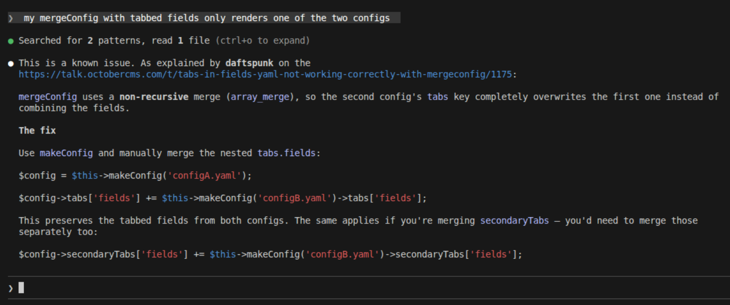
Task: Click 'mergeConfig' starting the explanation paragraph
Action: click(x=48, y=97)
